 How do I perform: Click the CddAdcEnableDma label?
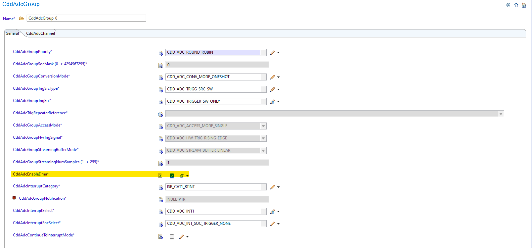(31, 174)
